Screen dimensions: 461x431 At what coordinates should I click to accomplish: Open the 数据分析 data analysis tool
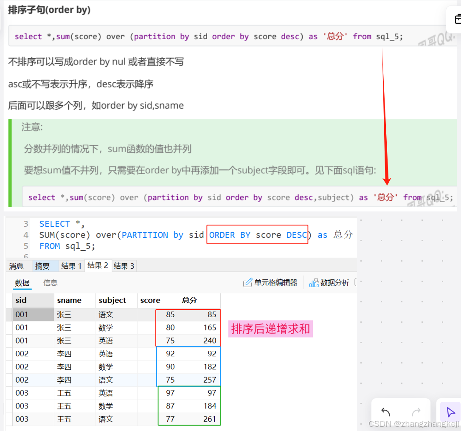(x=329, y=282)
